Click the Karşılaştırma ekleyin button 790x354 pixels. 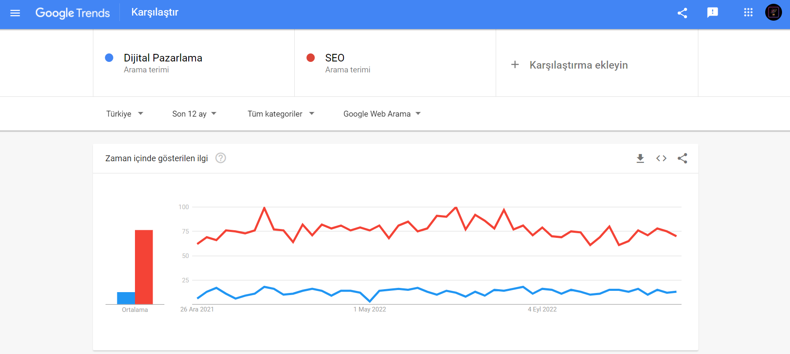(579, 65)
